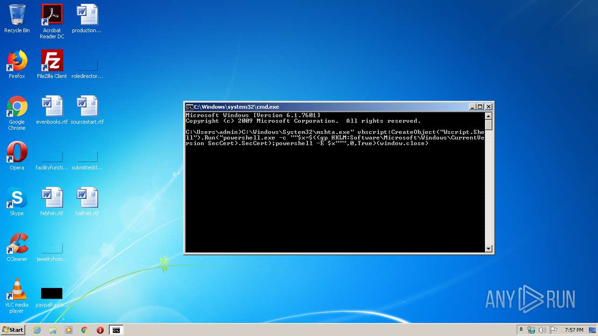Select halfnet.rtf file icon

(x=87, y=202)
